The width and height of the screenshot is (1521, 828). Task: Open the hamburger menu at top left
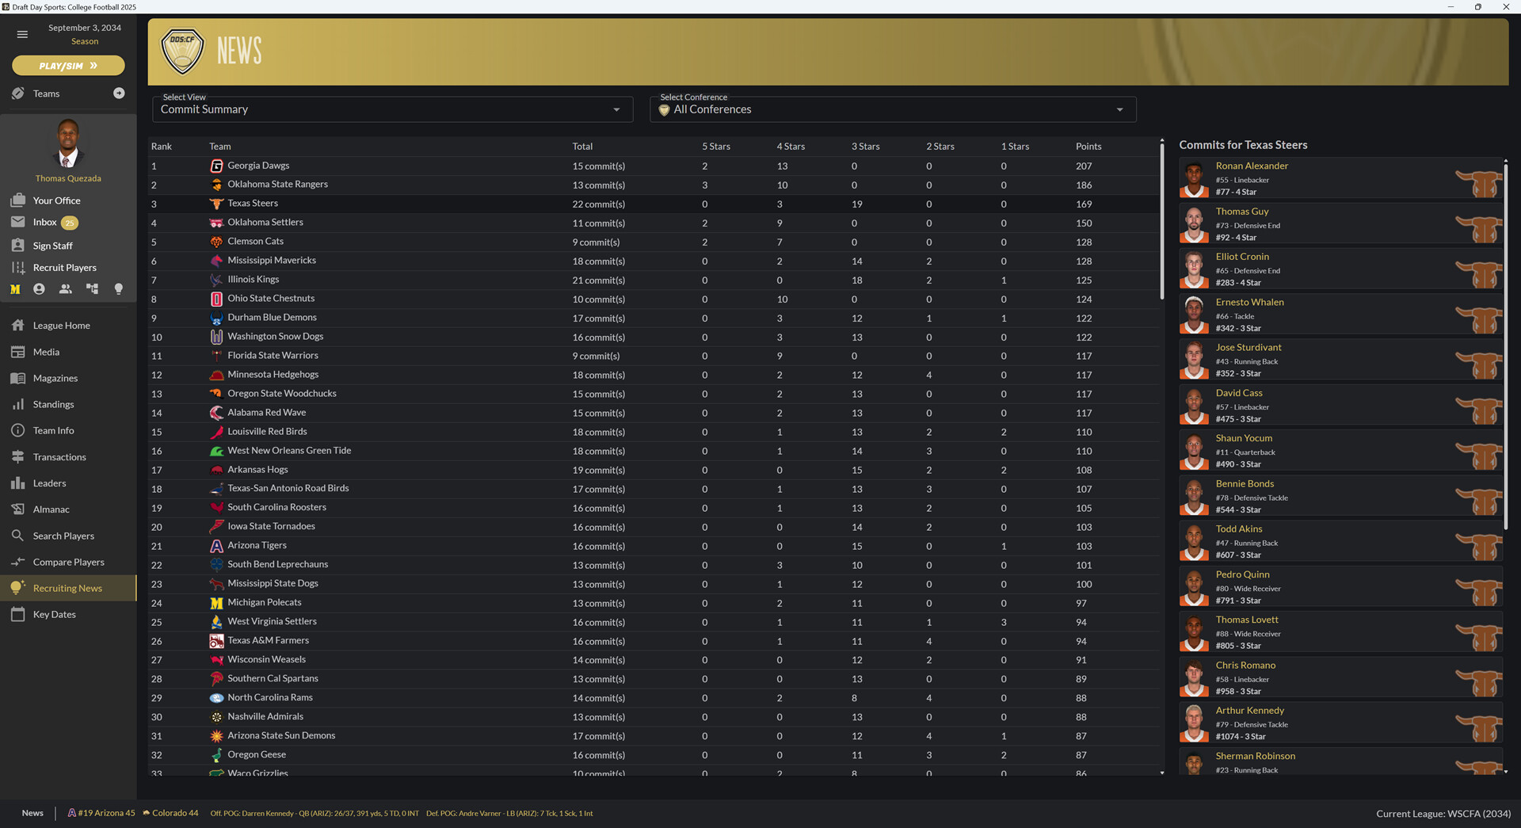pos(22,34)
